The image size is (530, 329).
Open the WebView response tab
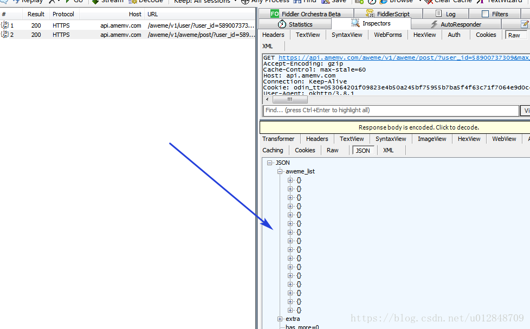(504, 139)
